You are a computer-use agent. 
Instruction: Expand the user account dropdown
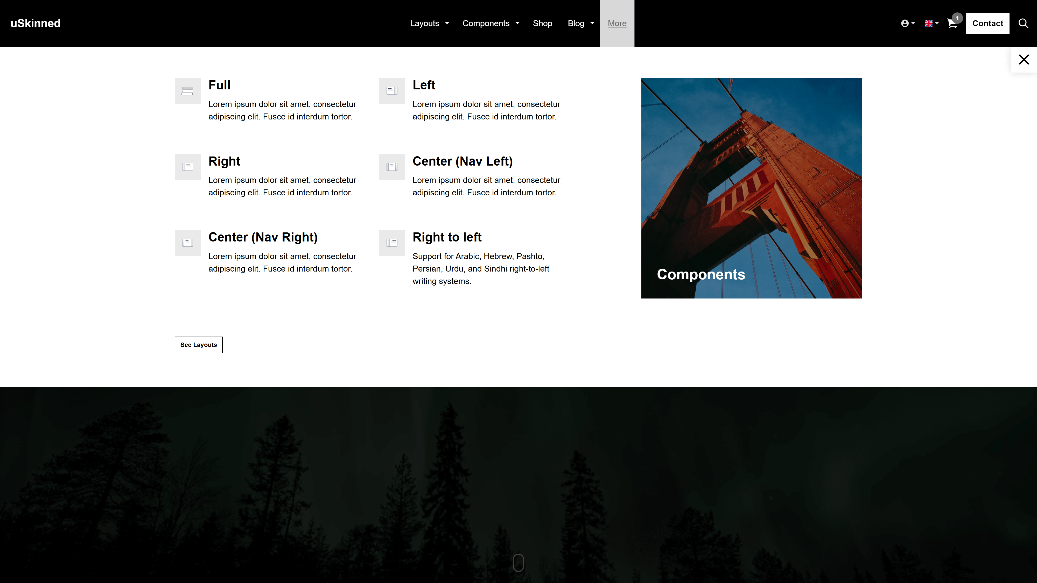907,23
